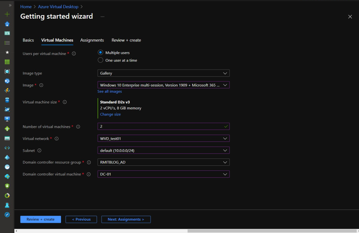Open Monitor gauge icon in sidebar

(7, 167)
